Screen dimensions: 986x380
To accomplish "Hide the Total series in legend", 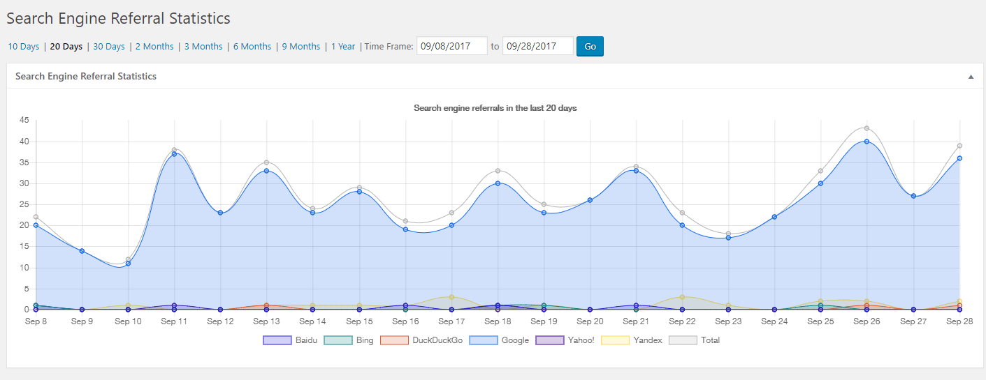I will coord(683,340).
